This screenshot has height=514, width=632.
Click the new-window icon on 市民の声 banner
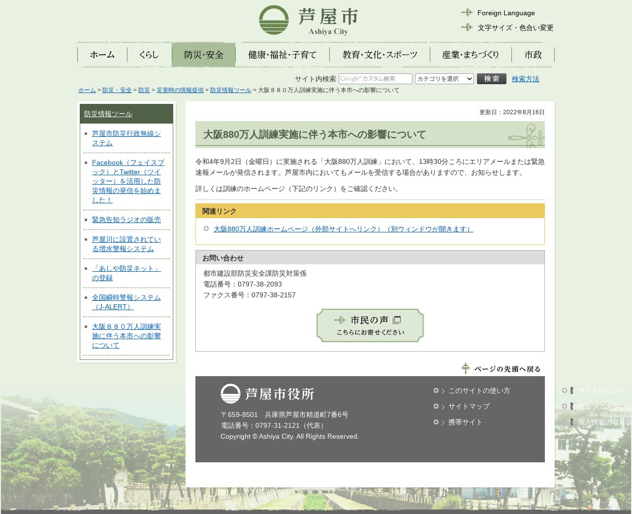pos(397,320)
